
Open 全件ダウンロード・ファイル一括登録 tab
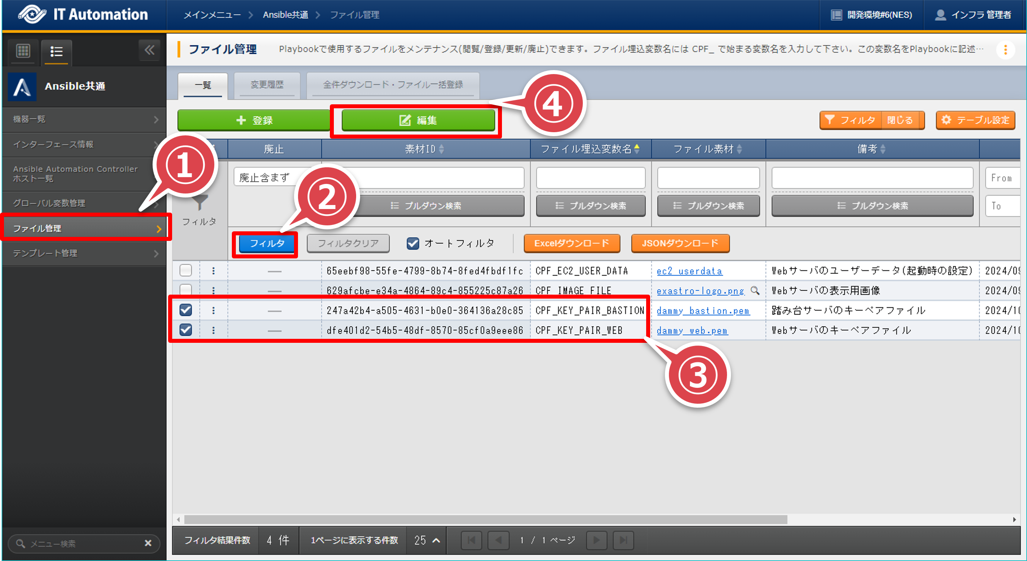click(x=393, y=85)
